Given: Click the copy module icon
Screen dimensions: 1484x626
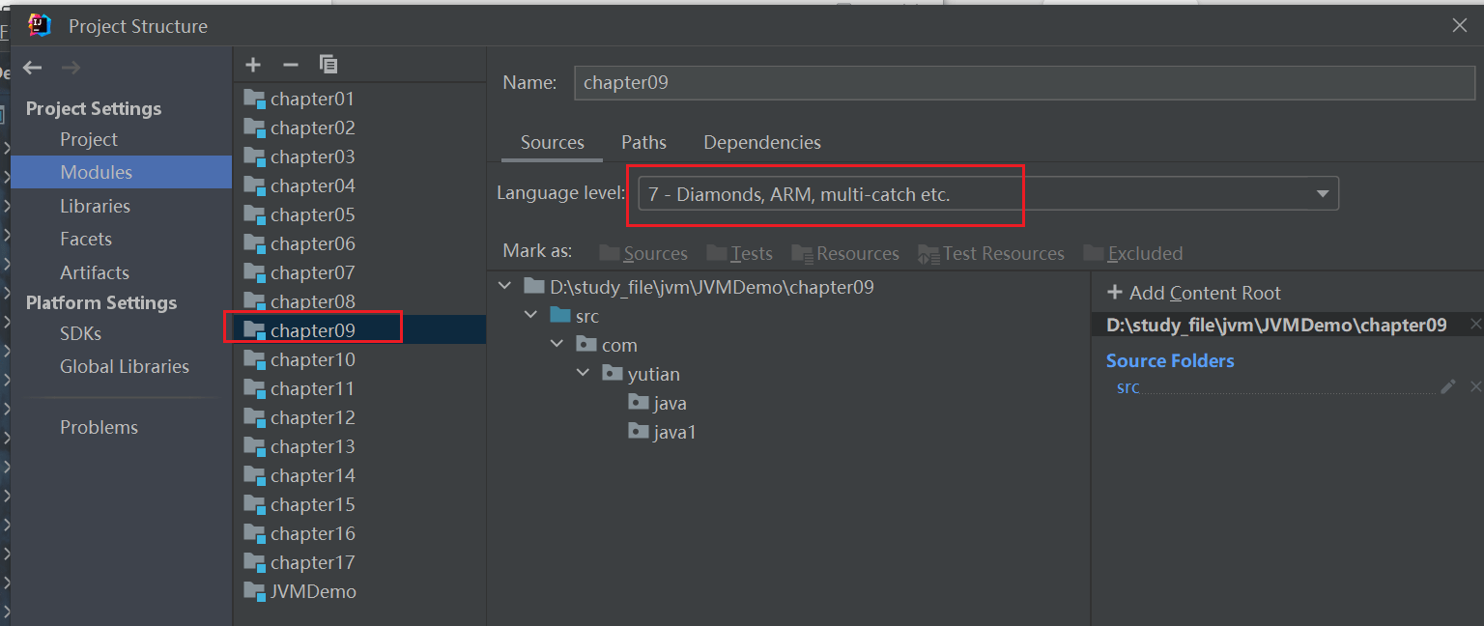Looking at the screenshot, I should click(x=328, y=65).
